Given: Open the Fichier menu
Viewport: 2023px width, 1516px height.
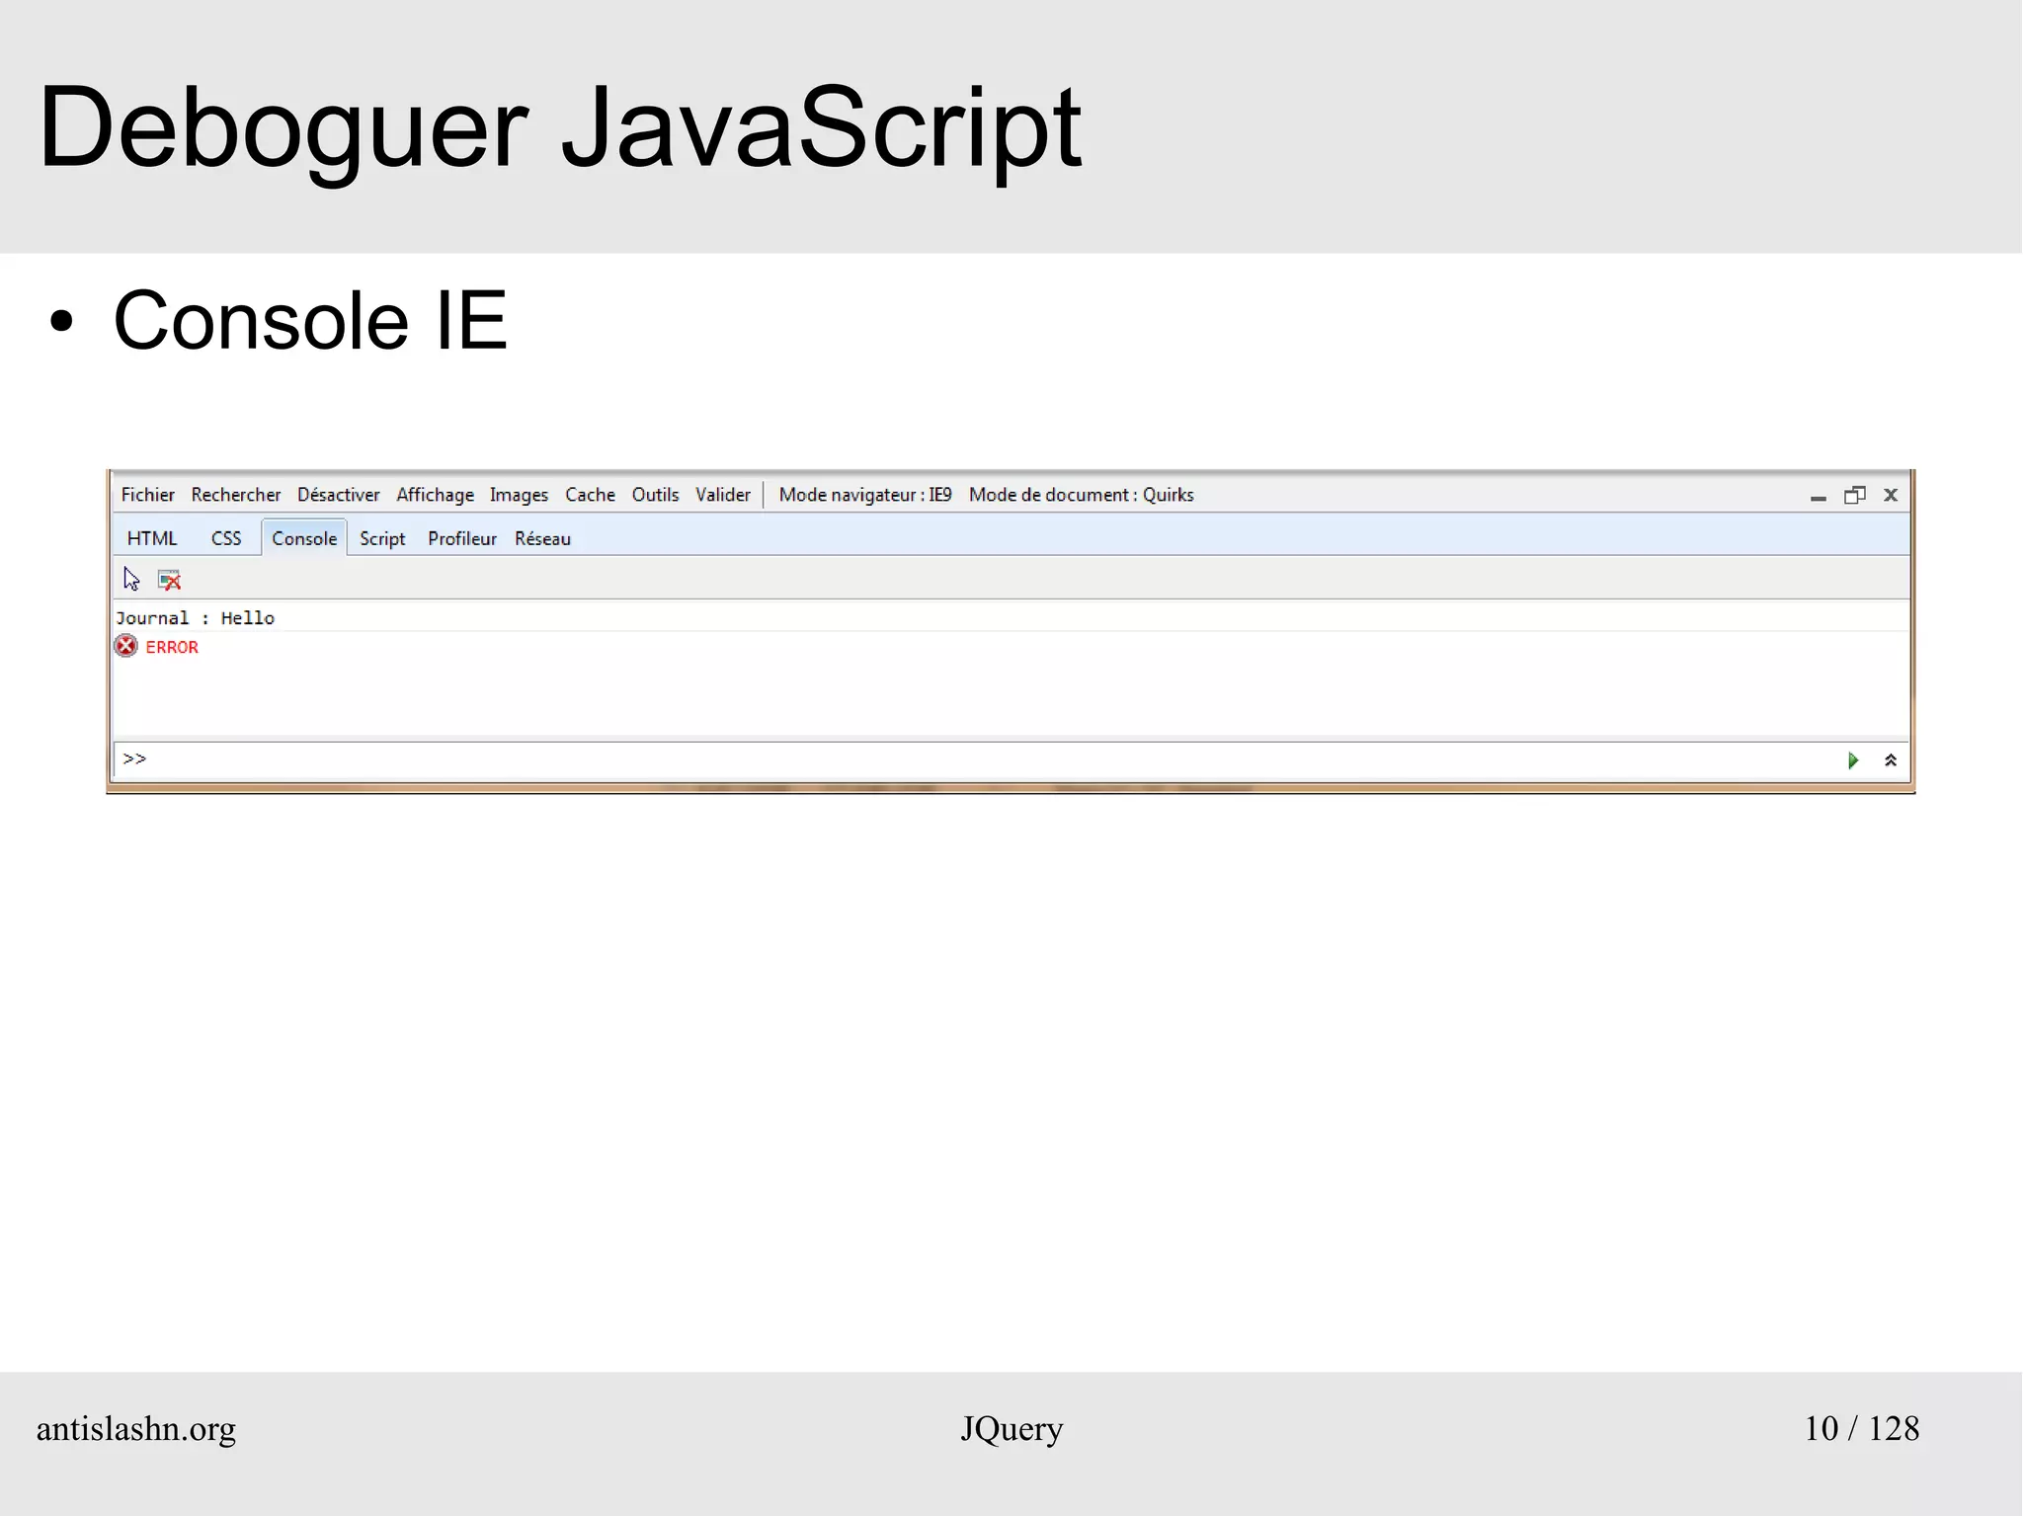Looking at the screenshot, I should [x=147, y=495].
